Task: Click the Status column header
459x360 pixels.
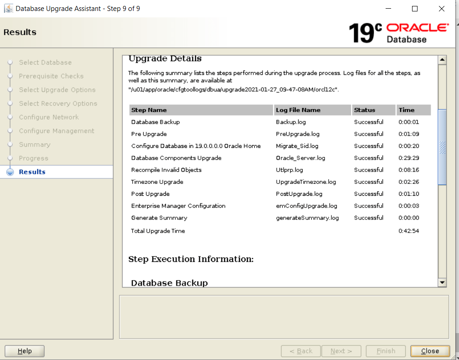Action: 365,110
